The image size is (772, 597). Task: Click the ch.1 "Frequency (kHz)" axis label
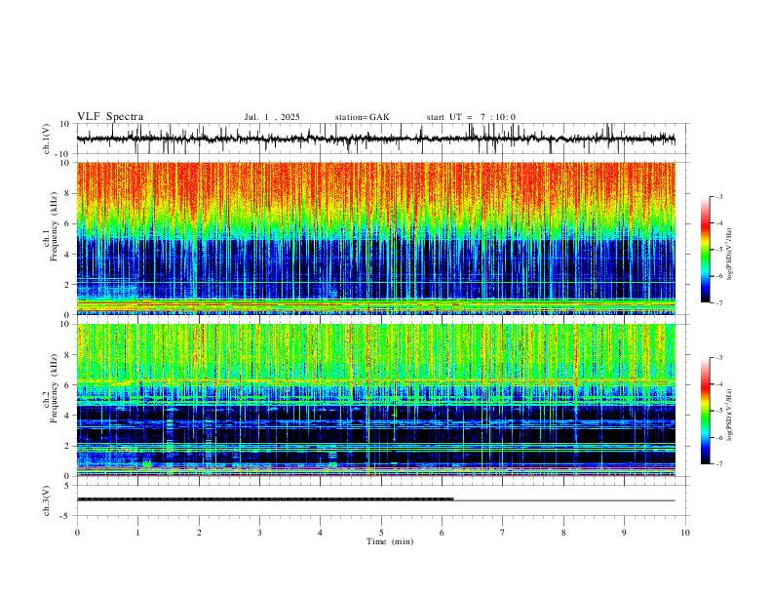tap(55, 226)
